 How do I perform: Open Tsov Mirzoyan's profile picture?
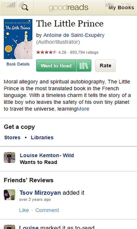[10, 195]
